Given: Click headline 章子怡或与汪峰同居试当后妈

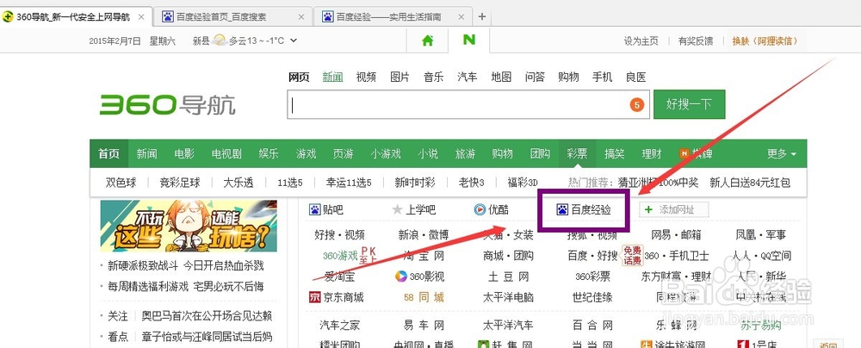Looking at the screenshot, I should [207, 337].
